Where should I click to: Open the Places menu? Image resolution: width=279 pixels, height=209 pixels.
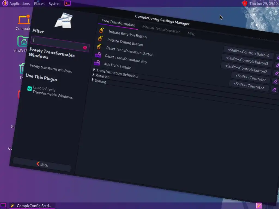pyautogui.click(x=39, y=3)
